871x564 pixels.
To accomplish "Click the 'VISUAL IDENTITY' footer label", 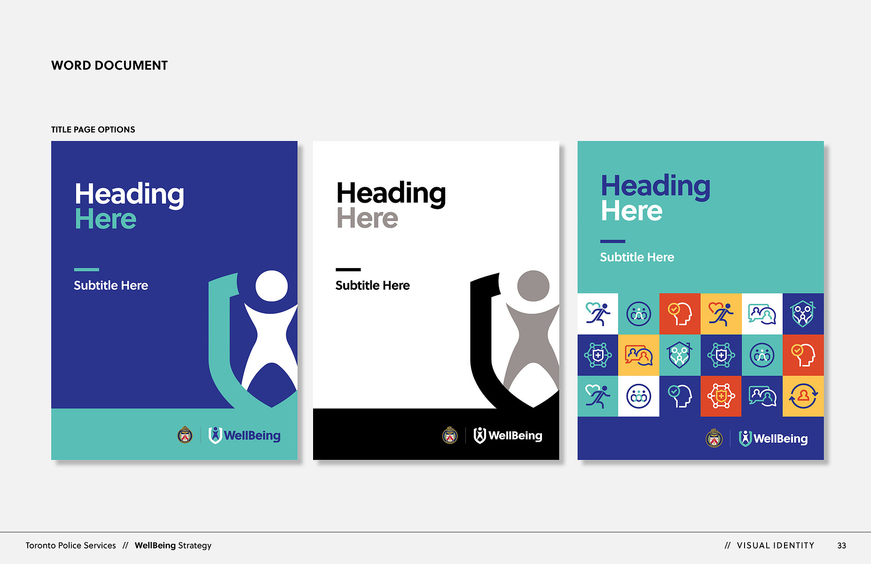I will point(776,545).
